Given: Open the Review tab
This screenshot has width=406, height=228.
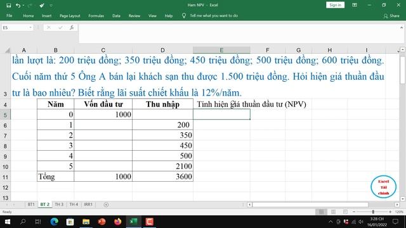Looking at the screenshot, I should click(134, 16).
